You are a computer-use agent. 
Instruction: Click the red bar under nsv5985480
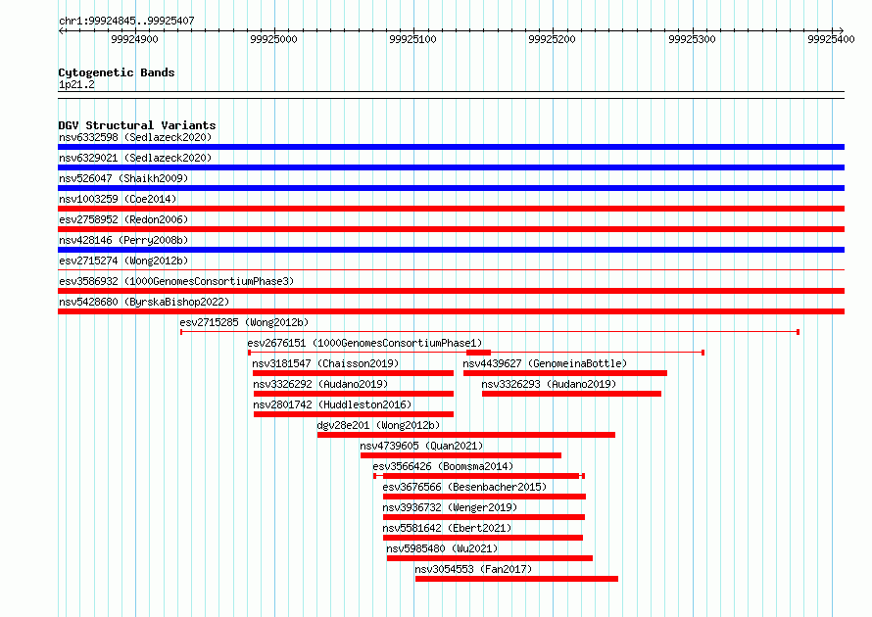(490, 558)
